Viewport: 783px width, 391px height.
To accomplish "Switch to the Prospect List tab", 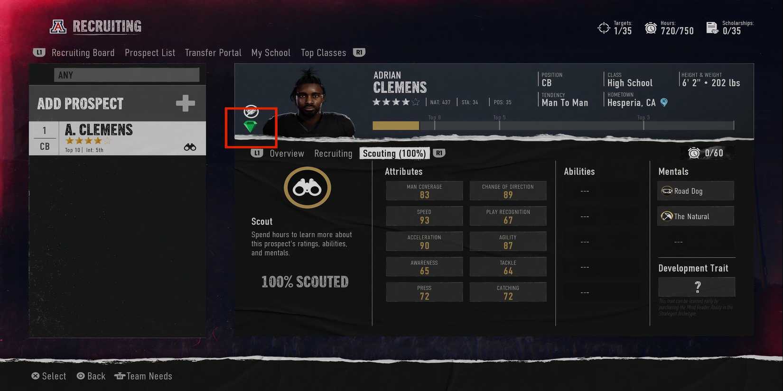I will click(x=150, y=53).
